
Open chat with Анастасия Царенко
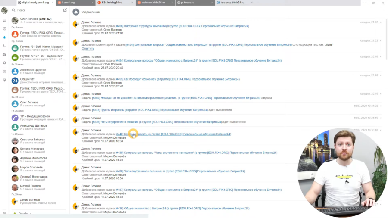(x=38, y=72)
